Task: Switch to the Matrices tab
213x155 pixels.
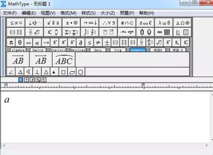Action: click(78, 50)
